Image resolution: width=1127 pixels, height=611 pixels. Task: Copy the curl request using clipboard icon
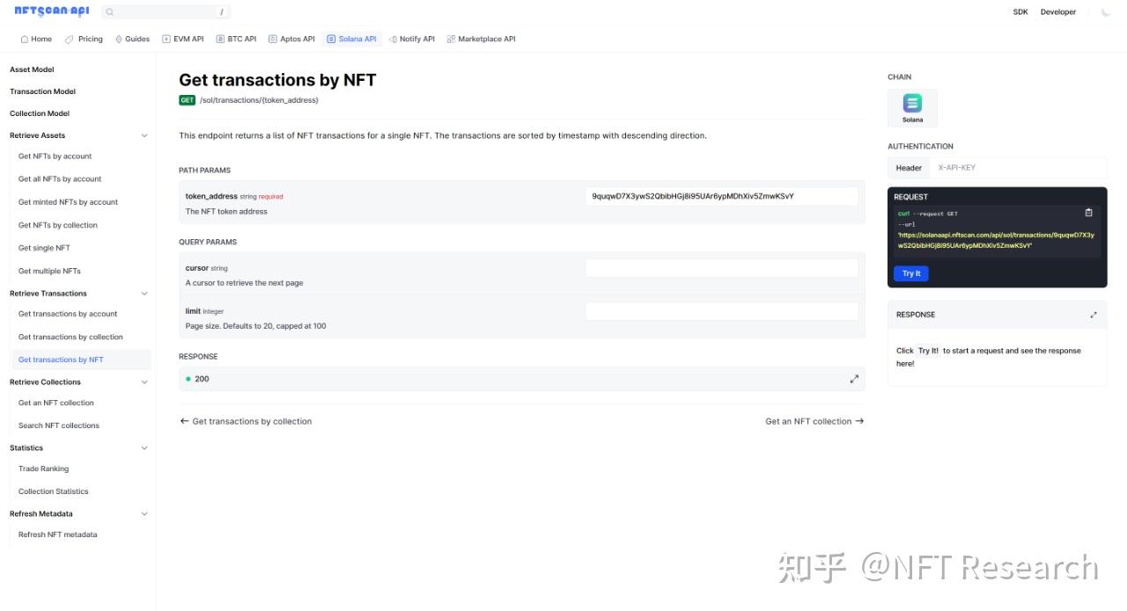click(x=1089, y=213)
